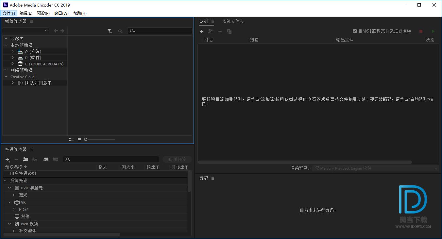This screenshot has width=442, height=239.
Task: Click the add output settings icon in queue
Action: click(x=211, y=31)
